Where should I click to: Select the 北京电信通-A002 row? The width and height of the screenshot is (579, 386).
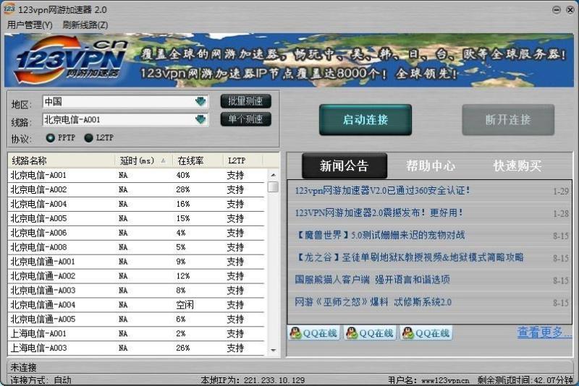coord(136,276)
